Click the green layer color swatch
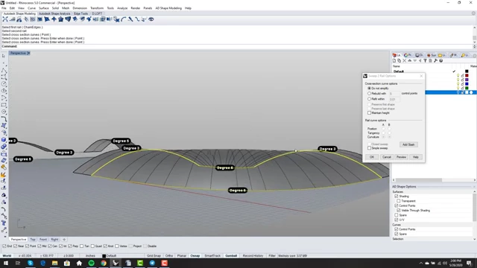 coord(467,88)
